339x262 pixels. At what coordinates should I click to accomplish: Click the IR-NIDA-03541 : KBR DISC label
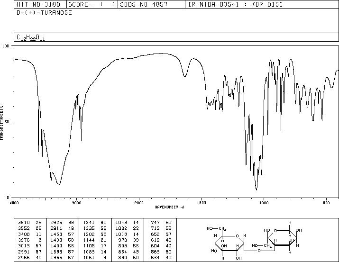coord(235,4)
